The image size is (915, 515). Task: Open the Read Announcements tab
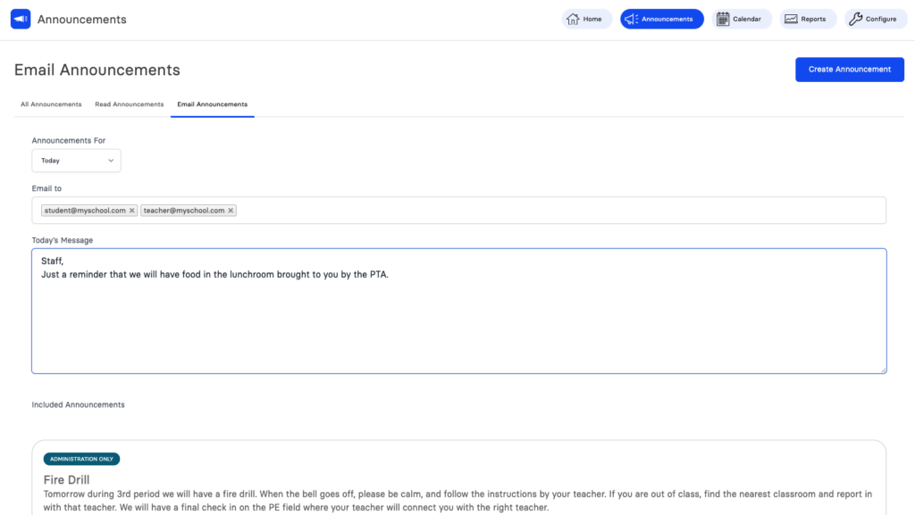click(x=129, y=104)
